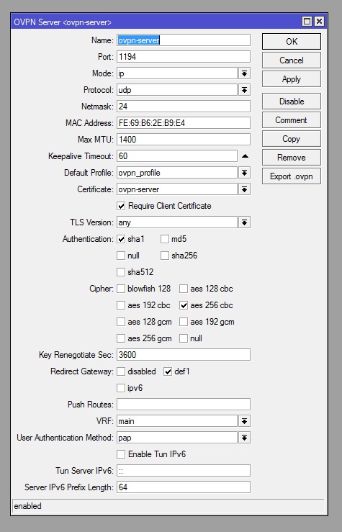Enable sha512 authentication
The width and height of the screenshot is (342, 532).
121,272
